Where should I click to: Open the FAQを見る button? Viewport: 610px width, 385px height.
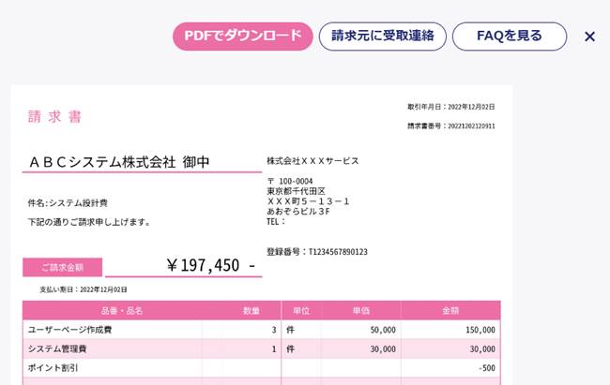(x=510, y=37)
